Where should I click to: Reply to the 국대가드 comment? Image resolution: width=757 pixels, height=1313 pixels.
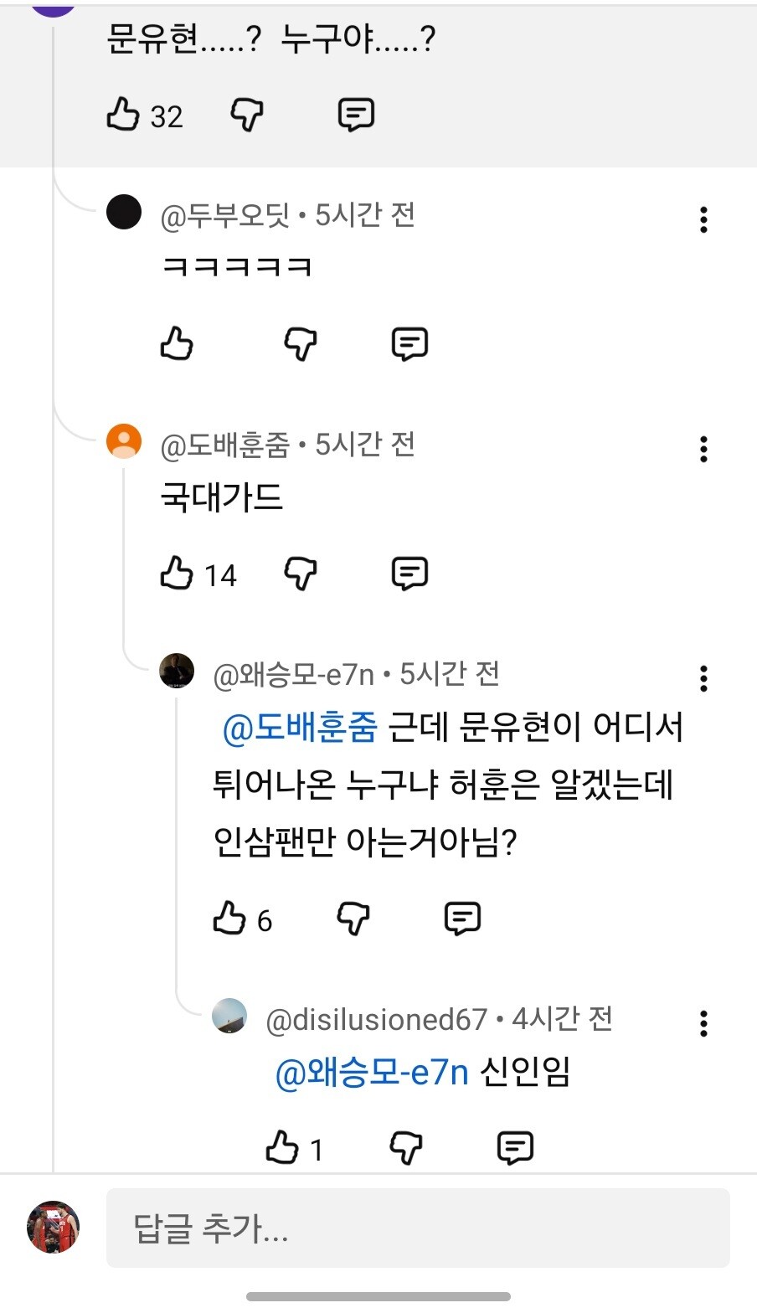click(409, 574)
